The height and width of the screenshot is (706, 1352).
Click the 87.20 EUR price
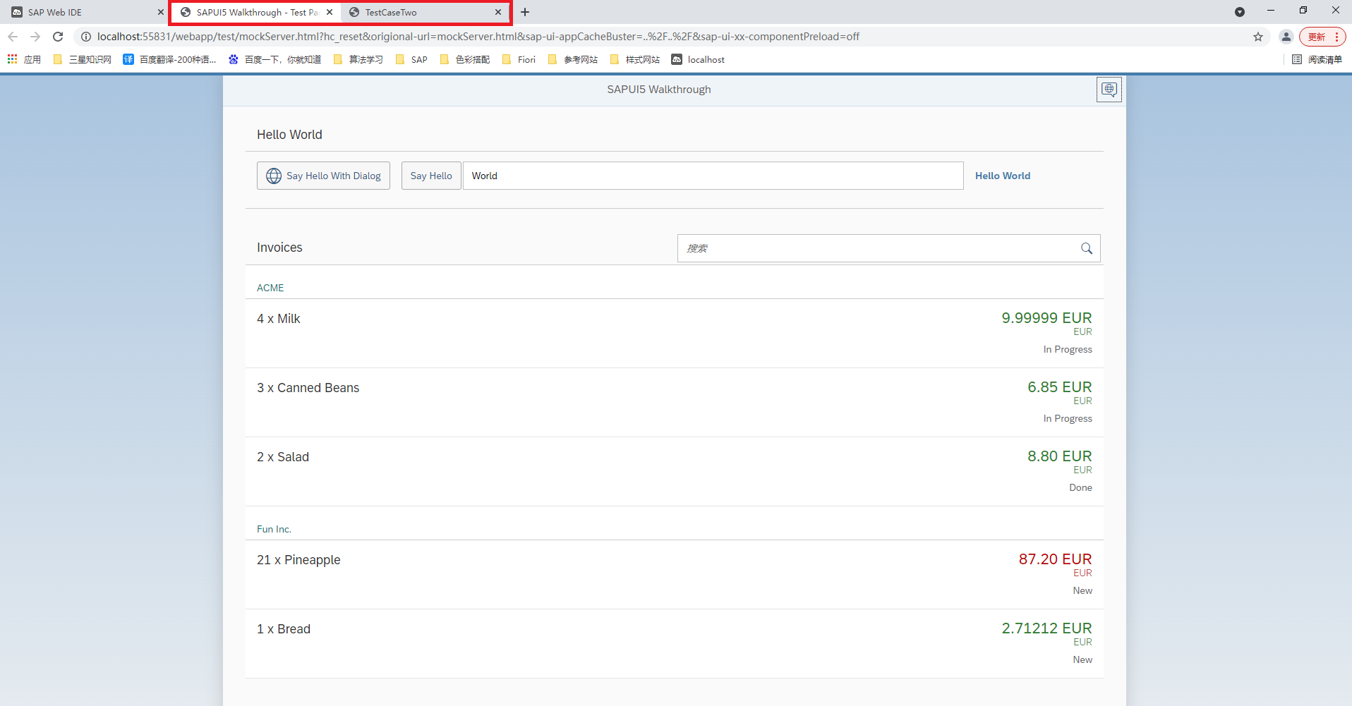click(x=1055, y=559)
